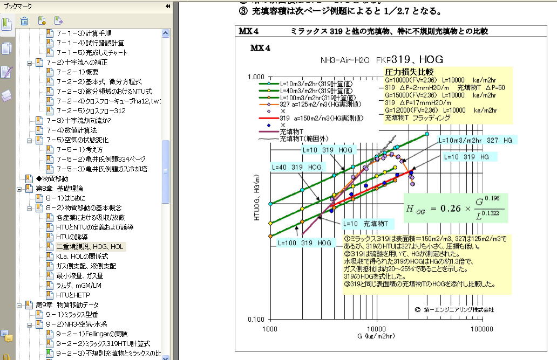Go to bookmark 7-1-3)計算手順

pyautogui.click(x=84, y=33)
